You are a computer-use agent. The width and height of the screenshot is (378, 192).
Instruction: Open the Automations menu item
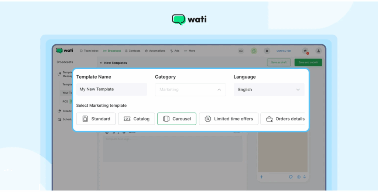click(155, 51)
